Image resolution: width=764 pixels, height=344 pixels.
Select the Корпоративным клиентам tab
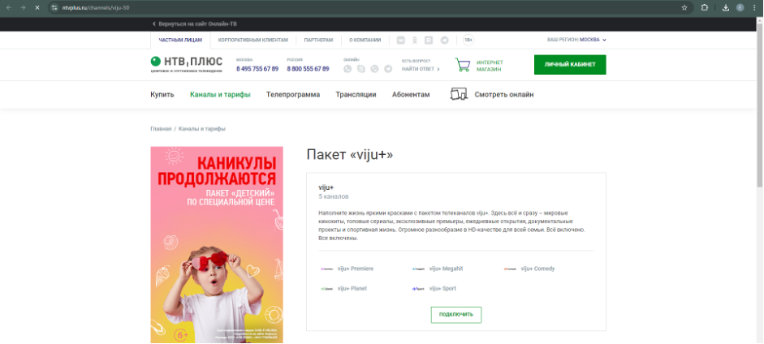click(253, 41)
